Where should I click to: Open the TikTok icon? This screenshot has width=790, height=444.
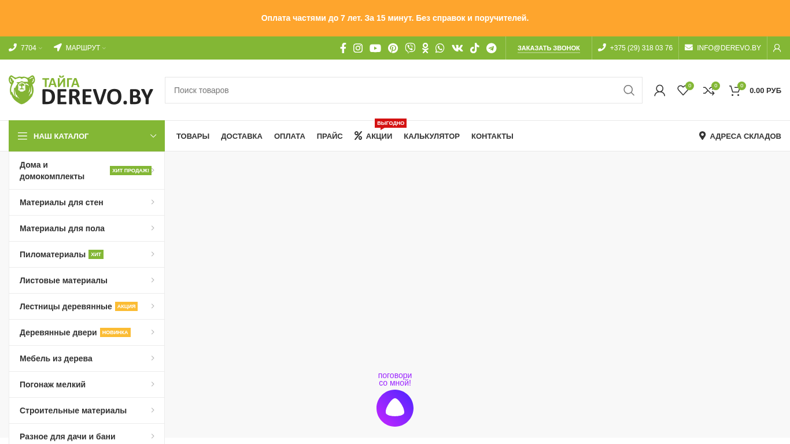474,48
